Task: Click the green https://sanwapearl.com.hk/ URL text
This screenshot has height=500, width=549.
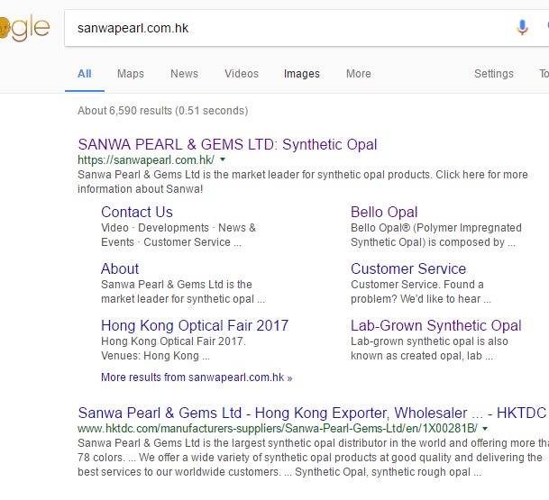Action: (146, 159)
